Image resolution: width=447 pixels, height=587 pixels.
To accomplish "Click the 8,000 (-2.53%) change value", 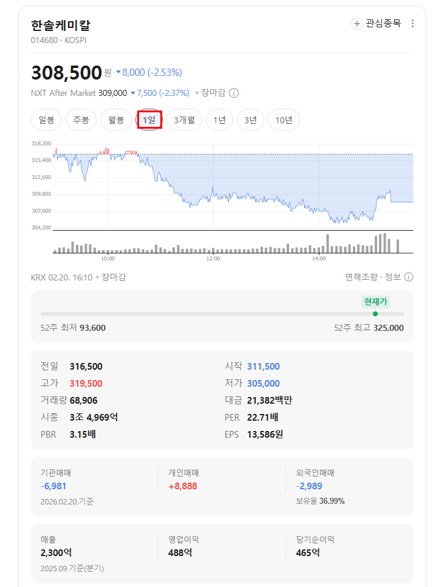I will coord(149,73).
